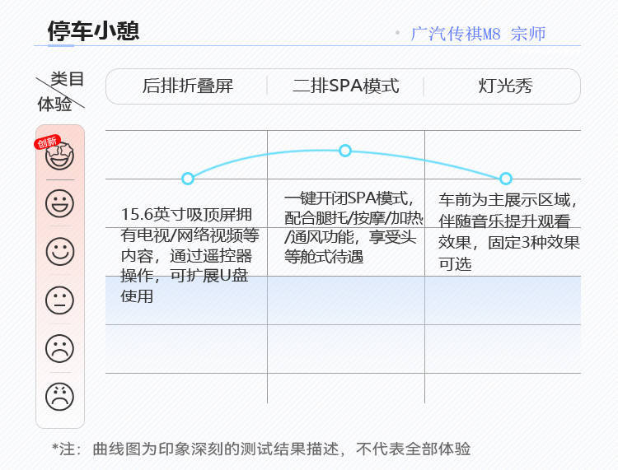Click the curve peak point under 二排SPA模式
Viewport: 618px width, 470px height.
pos(345,151)
